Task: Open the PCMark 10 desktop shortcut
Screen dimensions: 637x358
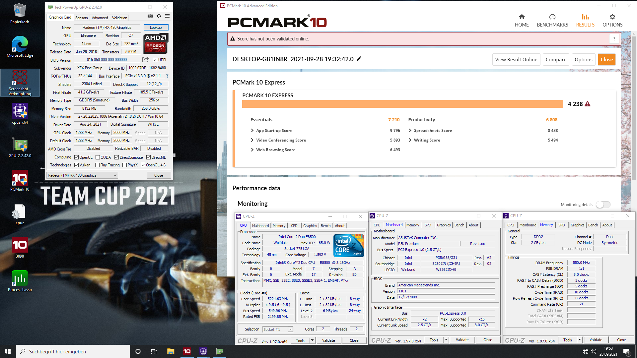Action: pyautogui.click(x=20, y=181)
